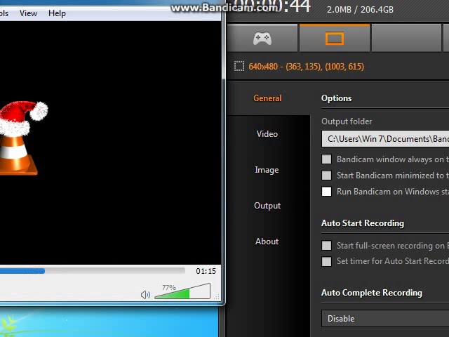This screenshot has width=449, height=337.
Task: Click the VLC time display 01:15
Action: (x=206, y=271)
